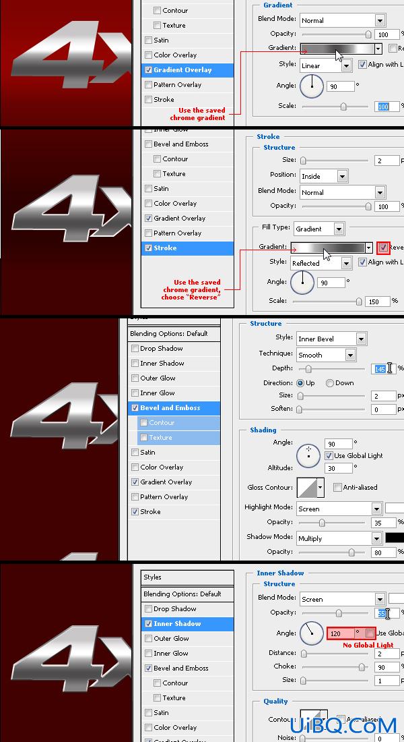Toggle Use Global Light in Bevel and Emboss settings
404x742 pixels.
[329, 456]
